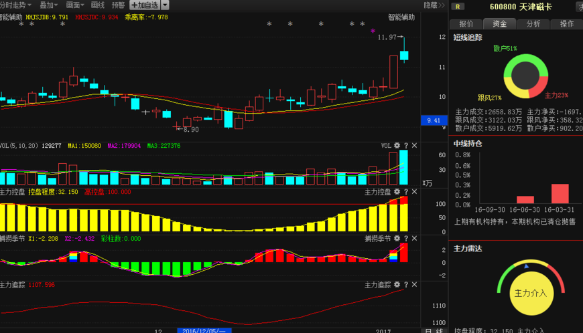Click the latest cyan volume bar
This screenshot has height=333, width=583.
403,167
